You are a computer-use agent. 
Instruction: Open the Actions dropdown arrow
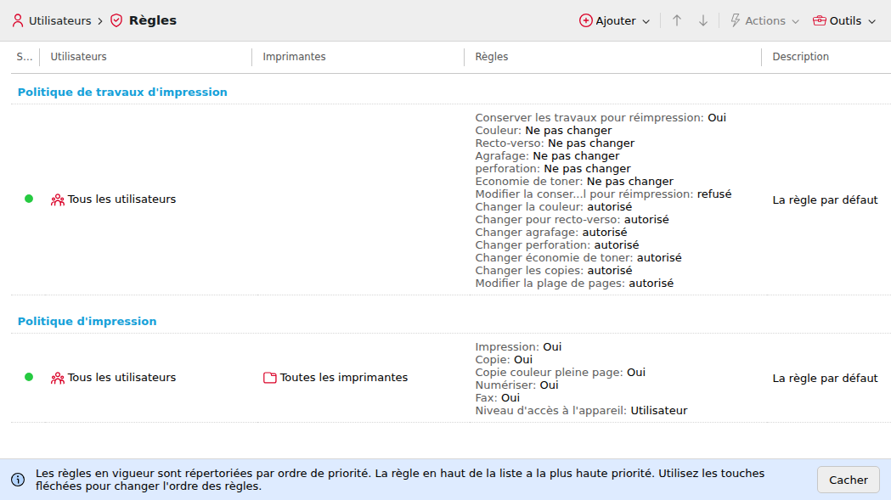796,21
